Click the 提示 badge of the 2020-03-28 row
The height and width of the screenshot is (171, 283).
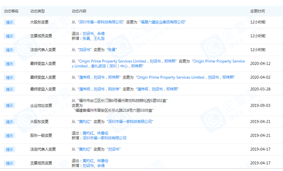[9, 89]
